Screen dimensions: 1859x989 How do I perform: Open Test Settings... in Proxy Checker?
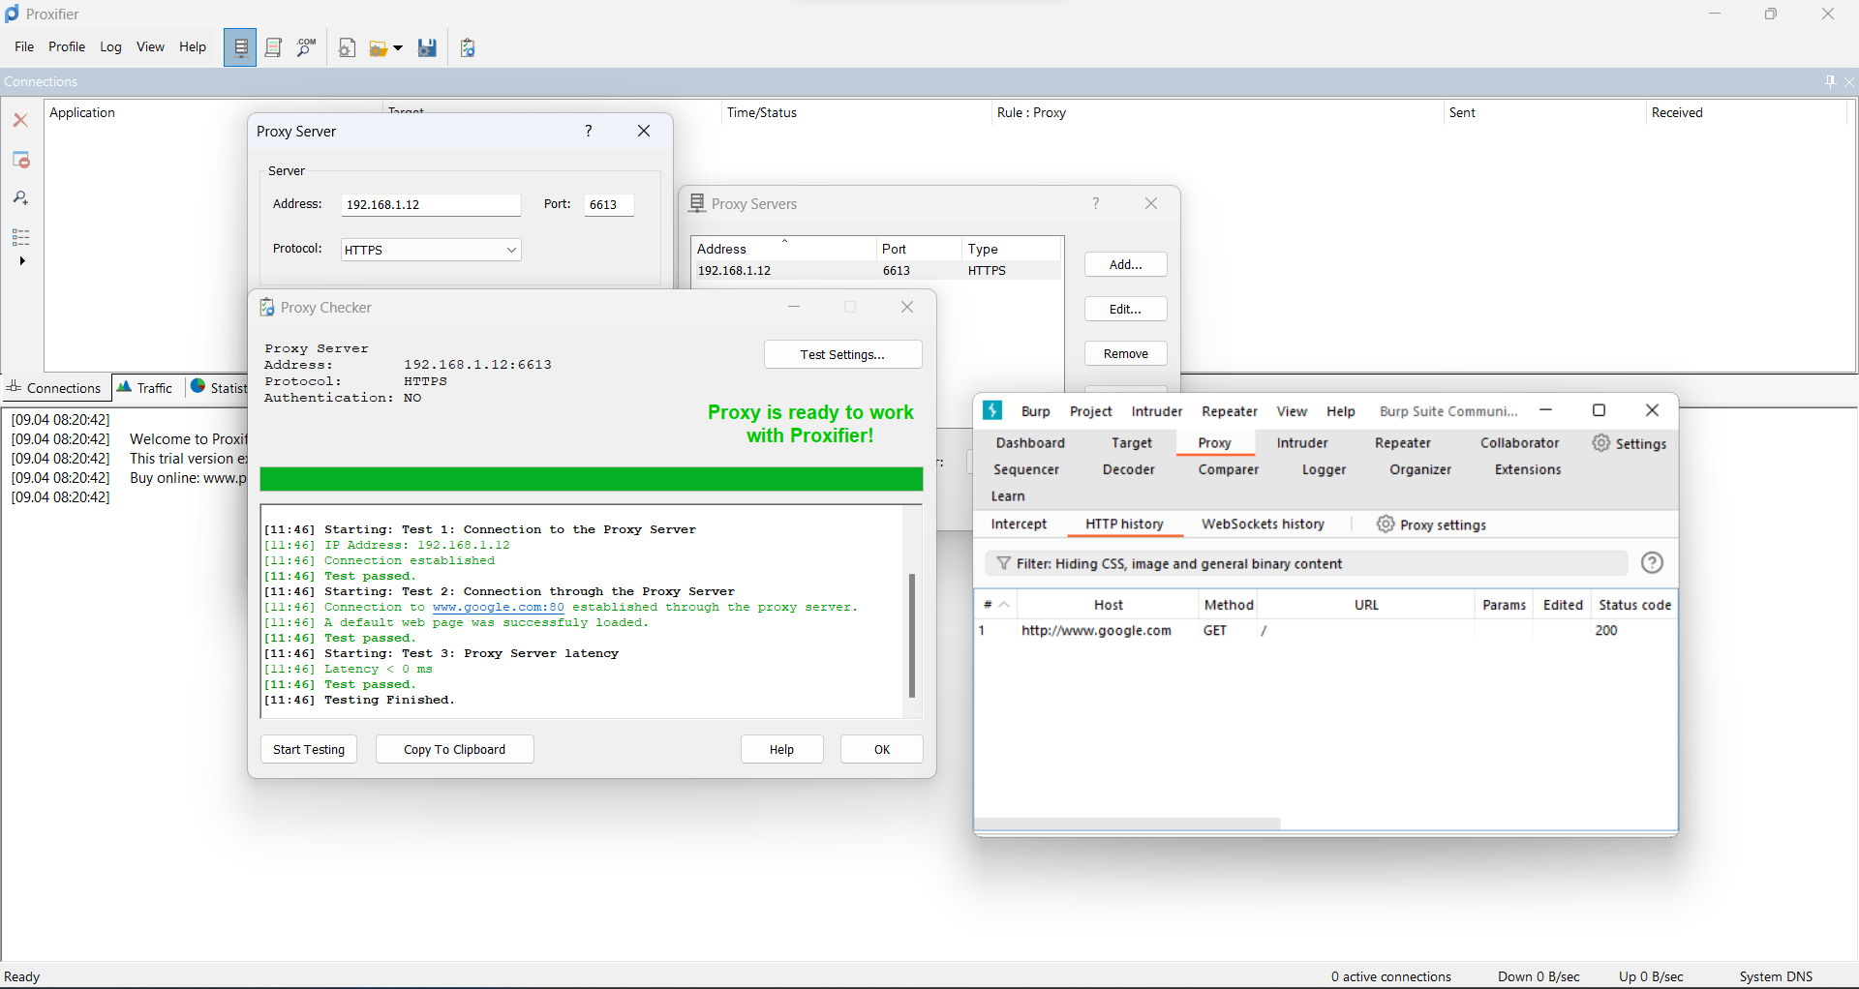pyautogui.click(x=842, y=354)
